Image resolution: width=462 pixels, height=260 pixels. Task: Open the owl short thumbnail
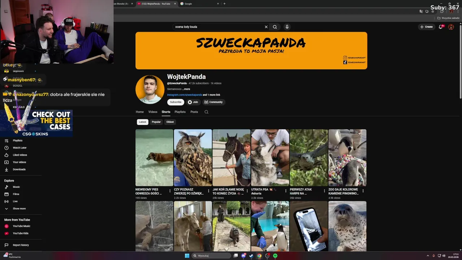(x=193, y=158)
